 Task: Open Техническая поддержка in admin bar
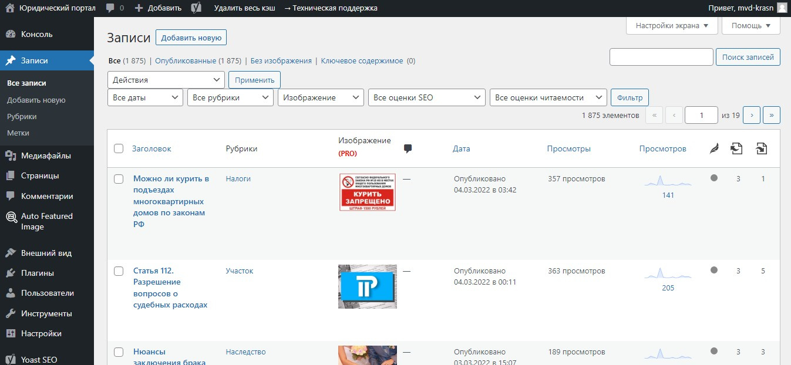point(331,8)
